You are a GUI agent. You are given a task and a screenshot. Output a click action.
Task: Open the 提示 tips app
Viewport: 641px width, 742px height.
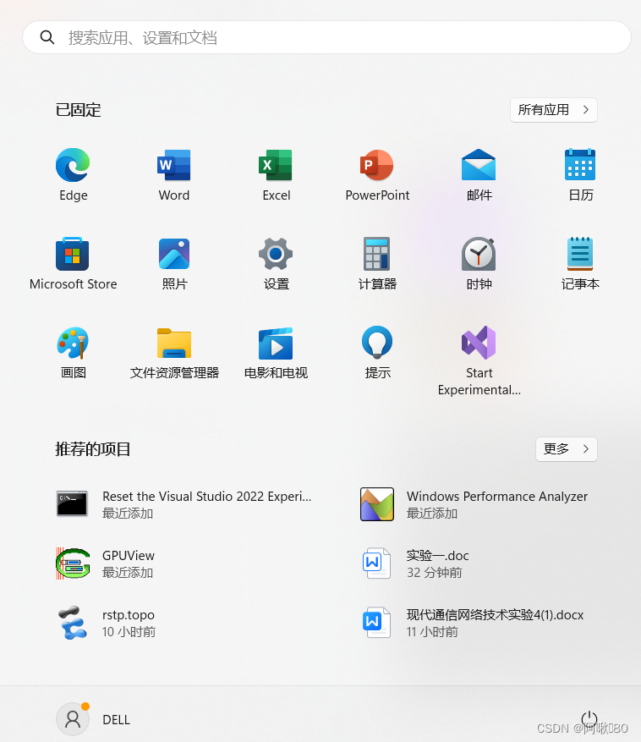pyautogui.click(x=377, y=342)
